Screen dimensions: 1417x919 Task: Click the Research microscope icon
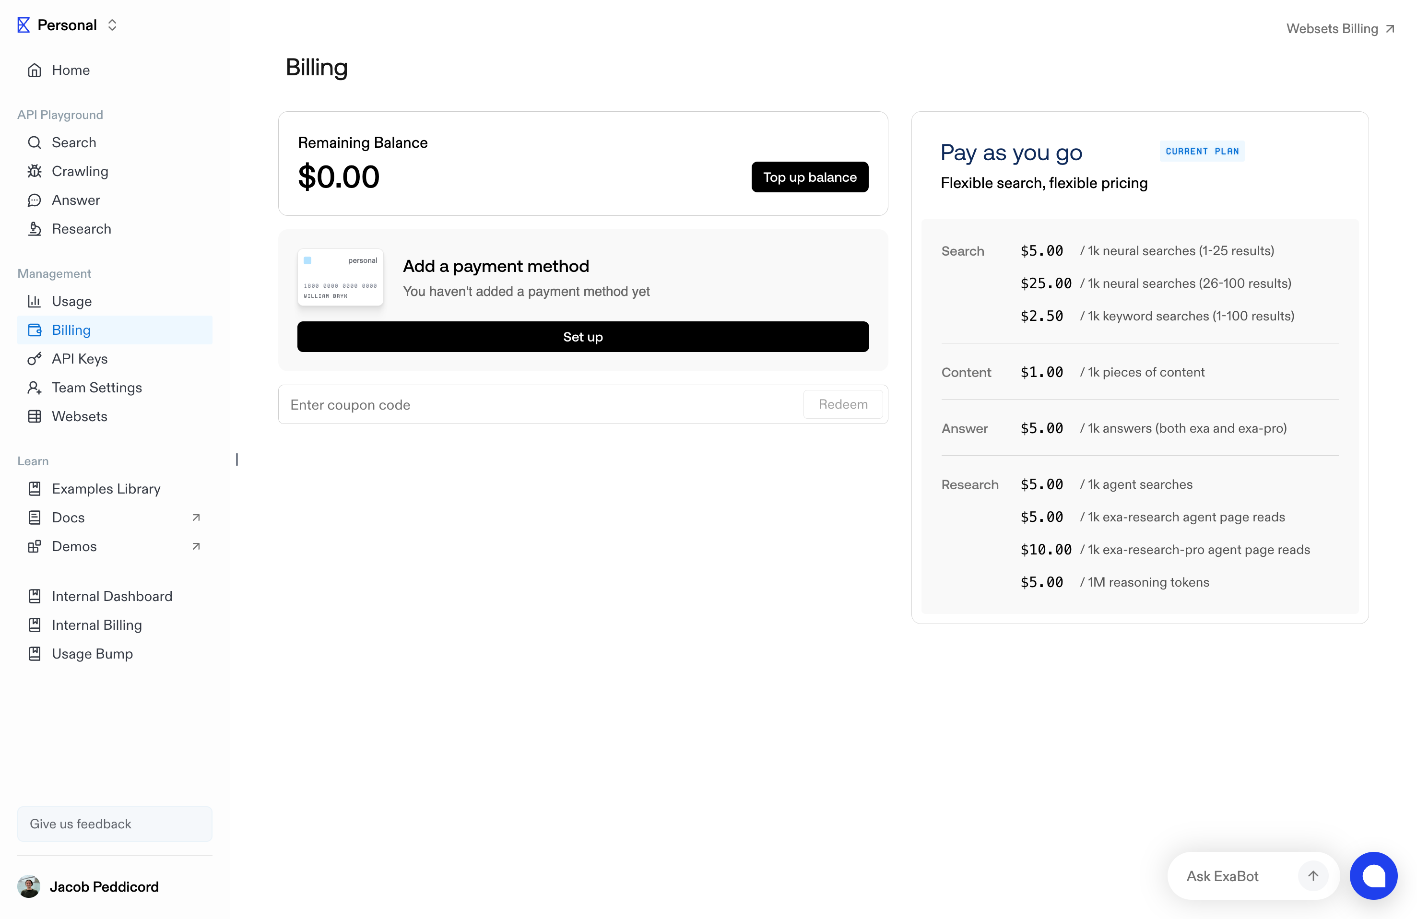pos(35,229)
